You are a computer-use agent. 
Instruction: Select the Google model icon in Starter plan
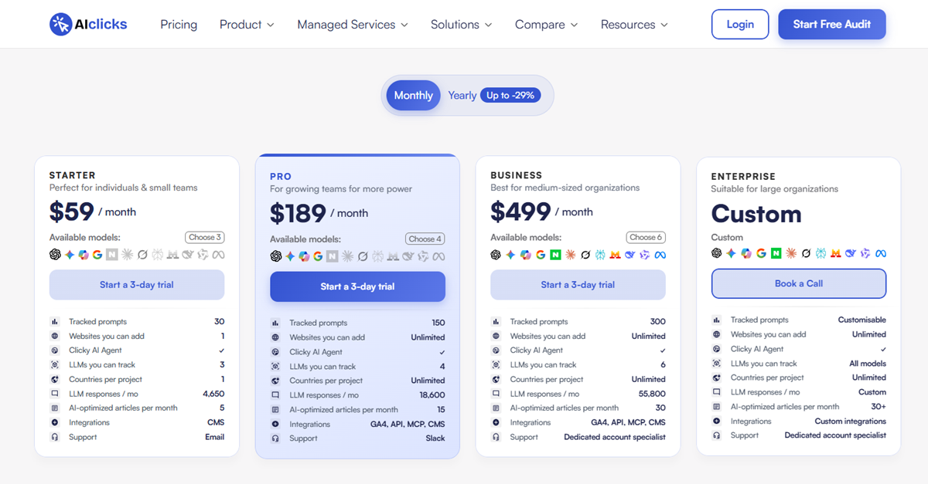97,255
